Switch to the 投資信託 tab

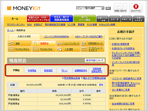[48, 70]
